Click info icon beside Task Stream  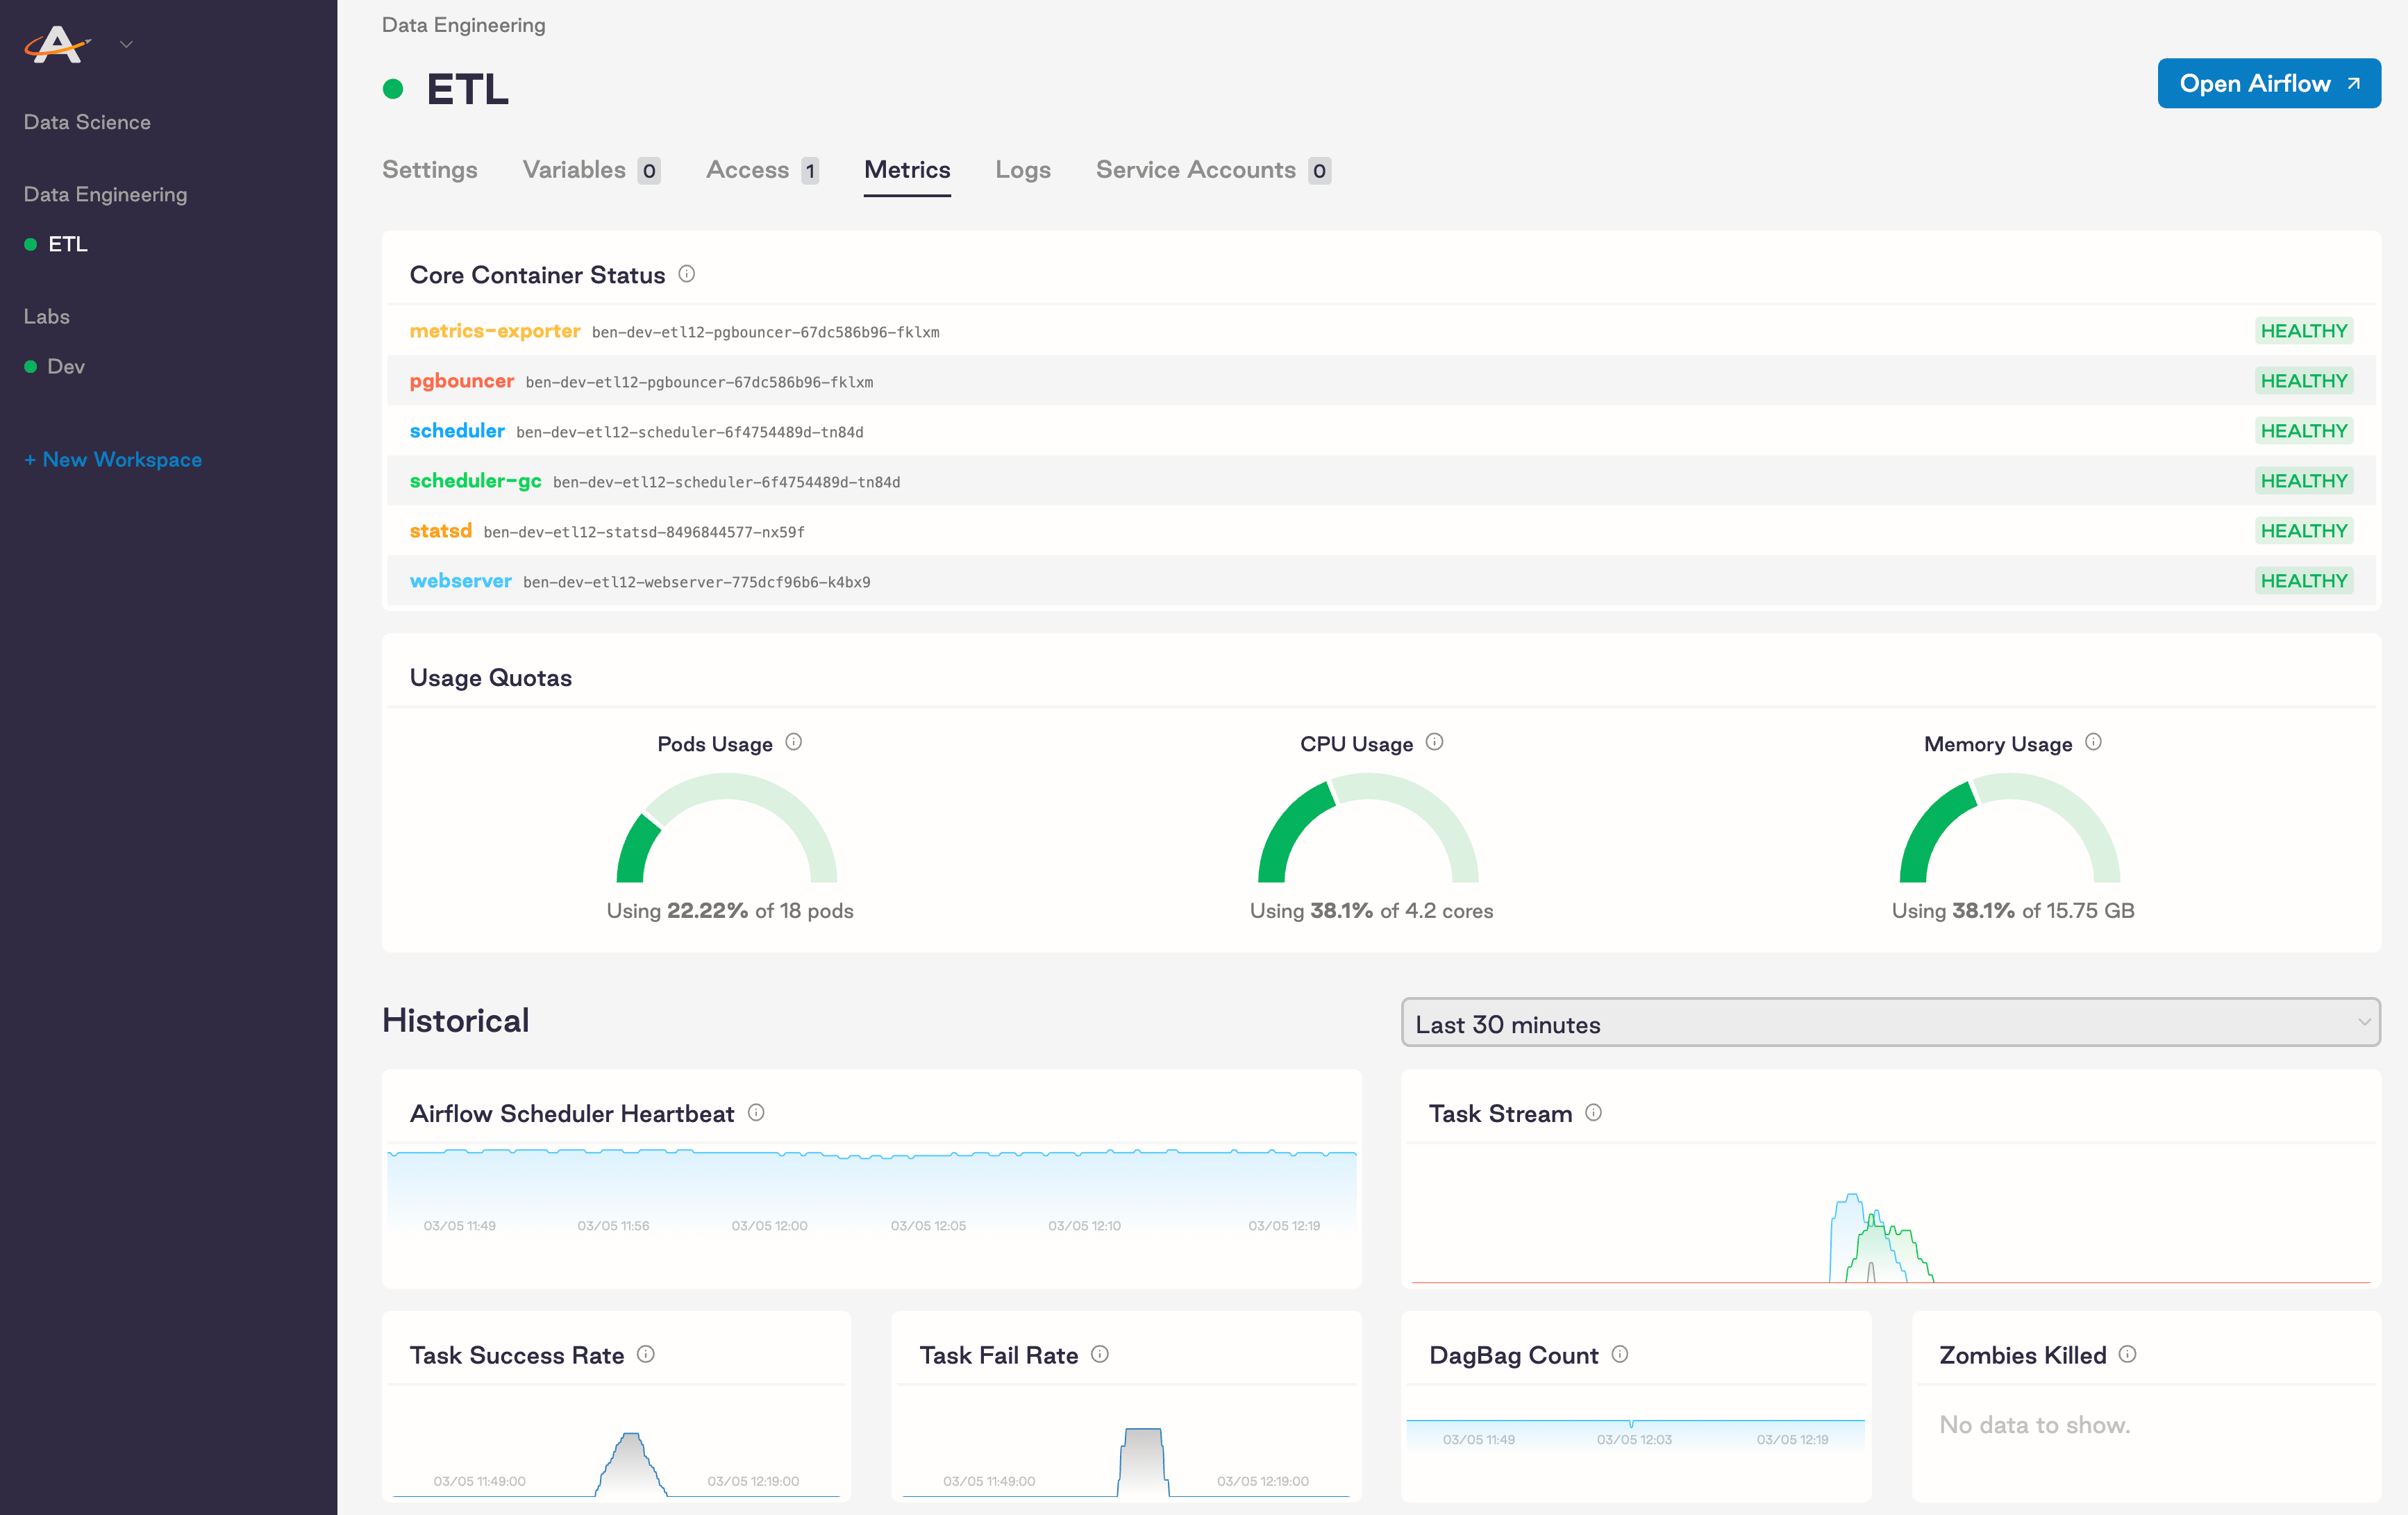pyautogui.click(x=1593, y=1112)
